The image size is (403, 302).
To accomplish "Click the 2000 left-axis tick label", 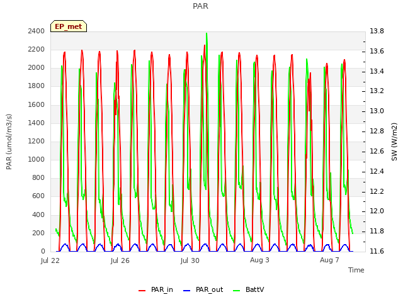I will click(37, 68).
